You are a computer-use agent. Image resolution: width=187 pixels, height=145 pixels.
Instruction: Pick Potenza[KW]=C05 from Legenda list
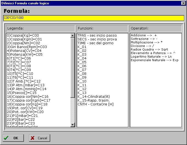[x=25, y=54]
